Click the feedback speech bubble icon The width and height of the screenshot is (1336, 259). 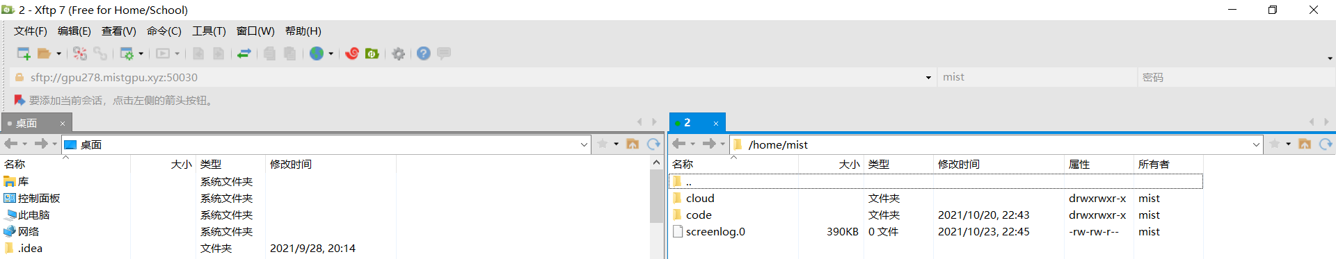pyautogui.click(x=444, y=53)
